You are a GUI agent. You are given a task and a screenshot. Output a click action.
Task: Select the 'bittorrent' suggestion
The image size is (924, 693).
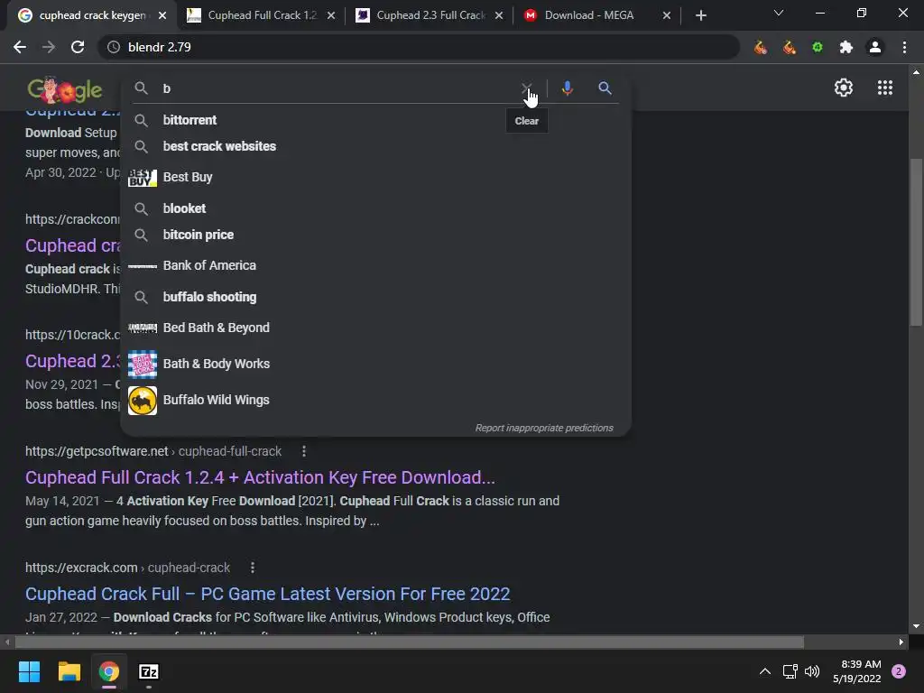(375, 120)
